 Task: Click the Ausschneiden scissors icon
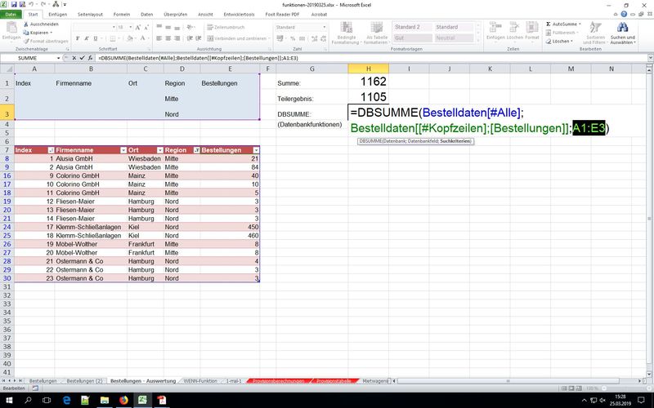pos(26,24)
